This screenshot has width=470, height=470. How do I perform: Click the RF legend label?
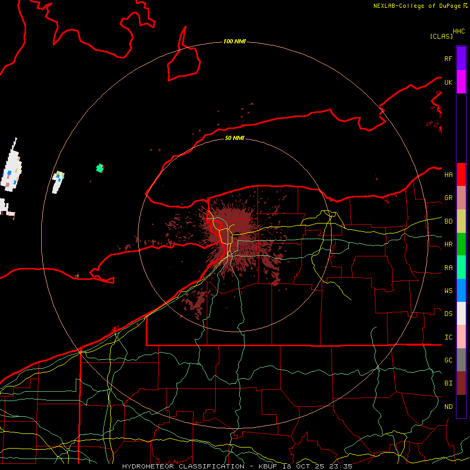pyautogui.click(x=448, y=58)
